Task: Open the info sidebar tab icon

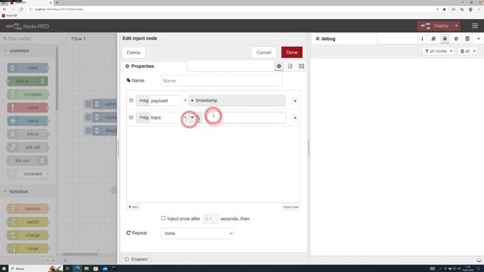Action: [x=422, y=39]
